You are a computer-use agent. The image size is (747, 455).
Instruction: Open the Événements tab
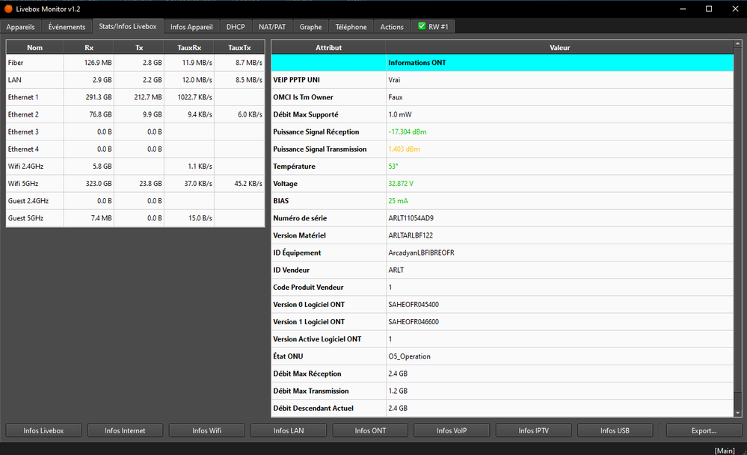pos(67,27)
